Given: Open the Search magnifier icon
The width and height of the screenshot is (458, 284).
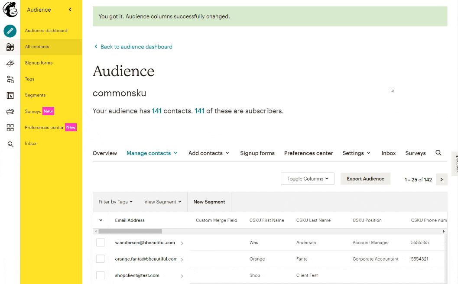Looking at the screenshot, I should click(10, 143).
